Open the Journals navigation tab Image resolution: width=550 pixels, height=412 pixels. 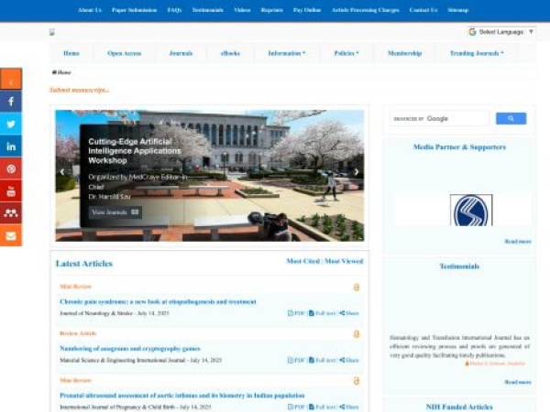click(x=181, y=53)
